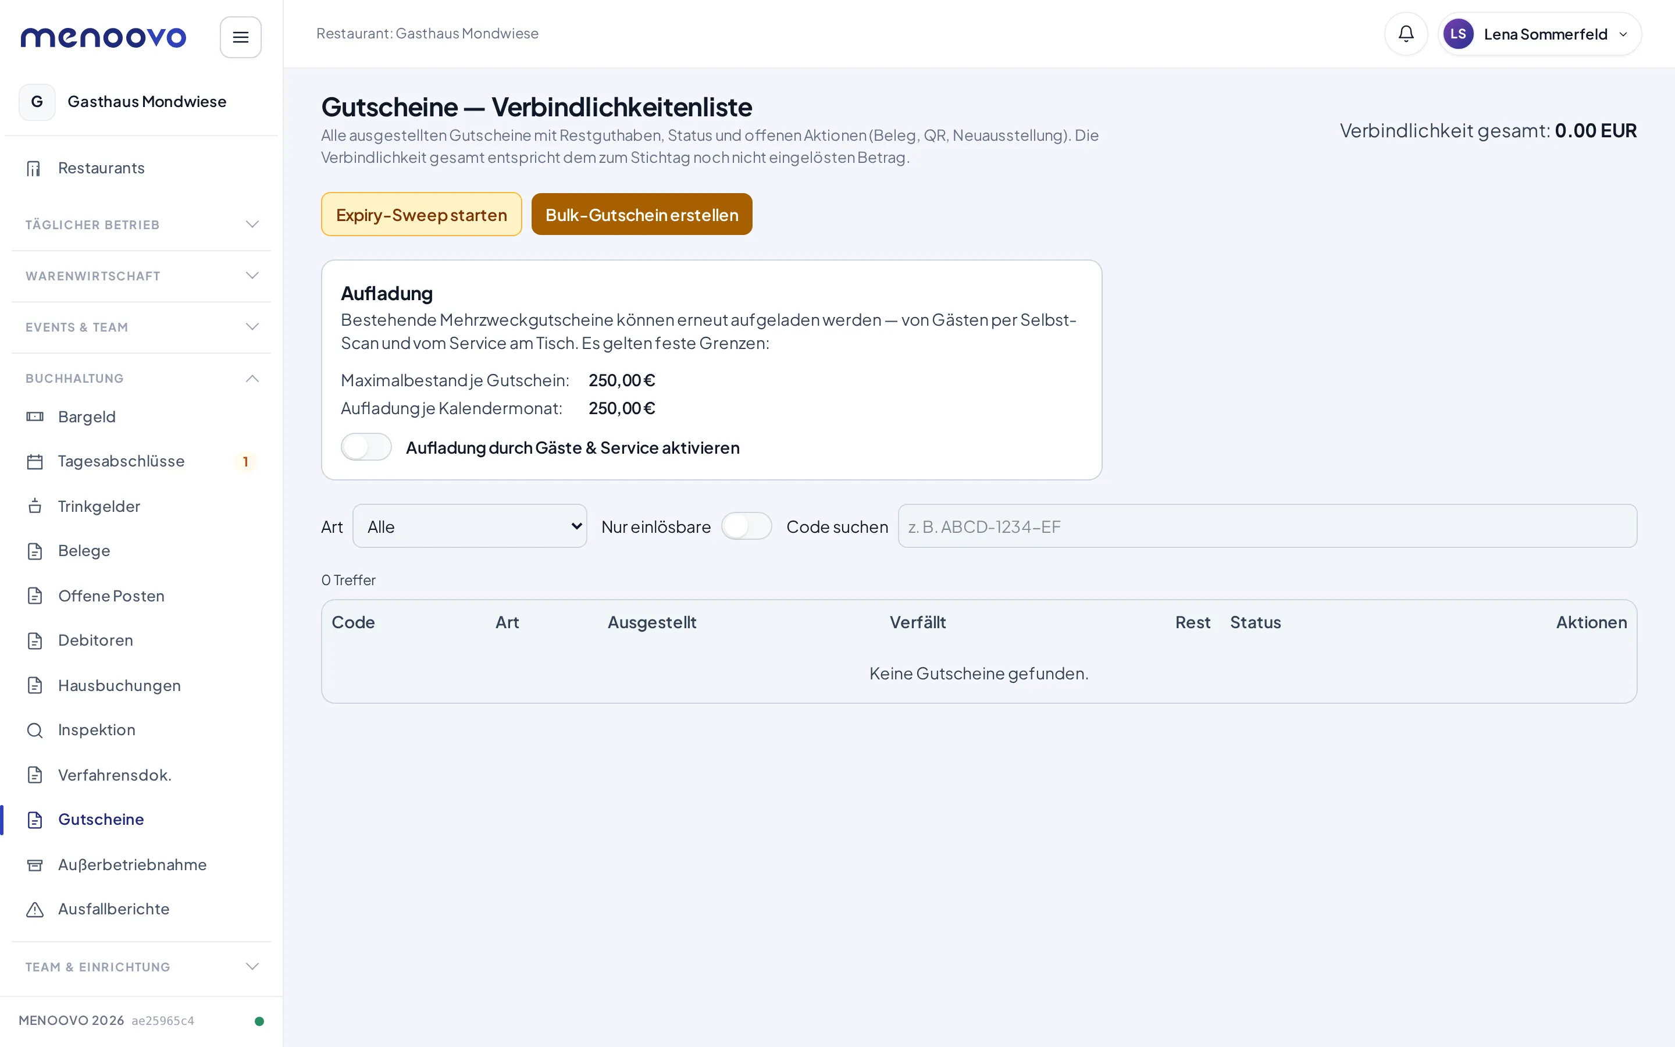Click the Außerbetriebnahme archive icon
Image resolution: width=1675 pixels, height=1047 pixels.
tap(35, 865)
